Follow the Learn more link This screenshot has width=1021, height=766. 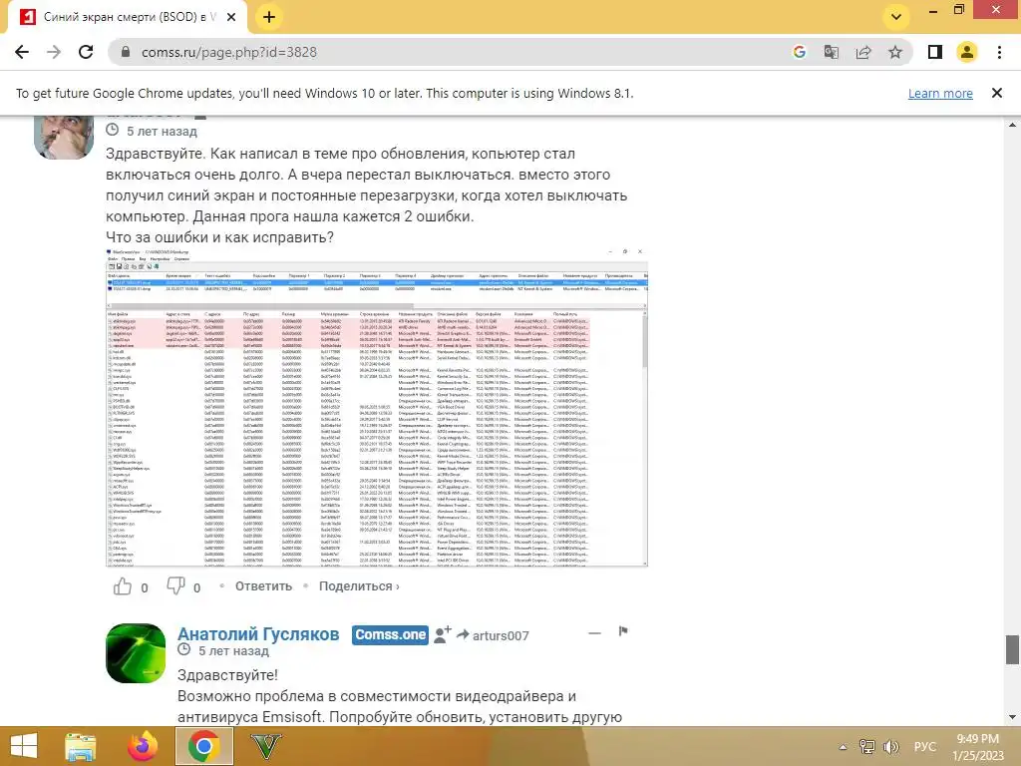click(x=940, y=93)
